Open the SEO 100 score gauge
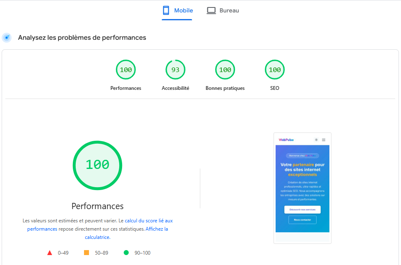This screenshot has width=401, height=265. [x=275, y=70]
